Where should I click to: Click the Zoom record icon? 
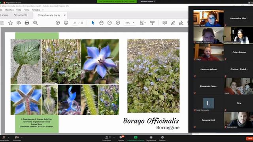151,137
